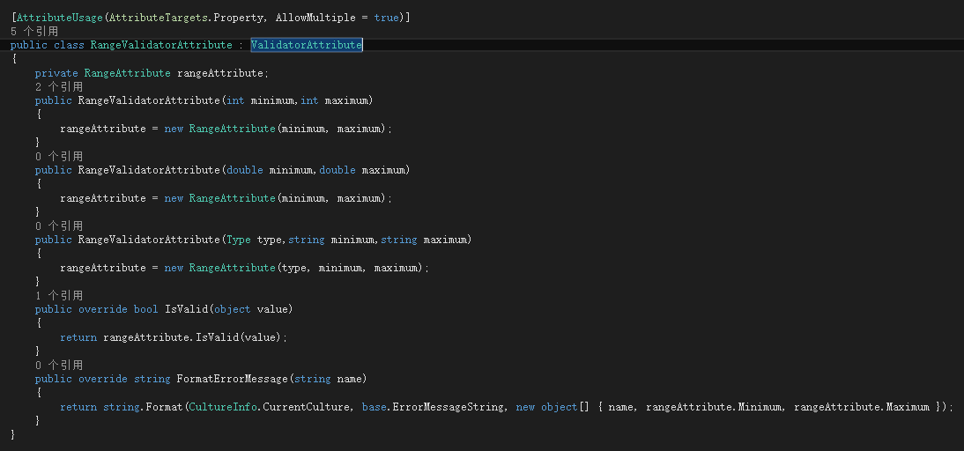Click '1 个引用' above the IsValid method
The height and width of the screenshot is (451, 964).
tap(59, 296)
